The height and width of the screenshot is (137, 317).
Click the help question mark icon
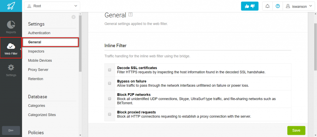(278, 6)
